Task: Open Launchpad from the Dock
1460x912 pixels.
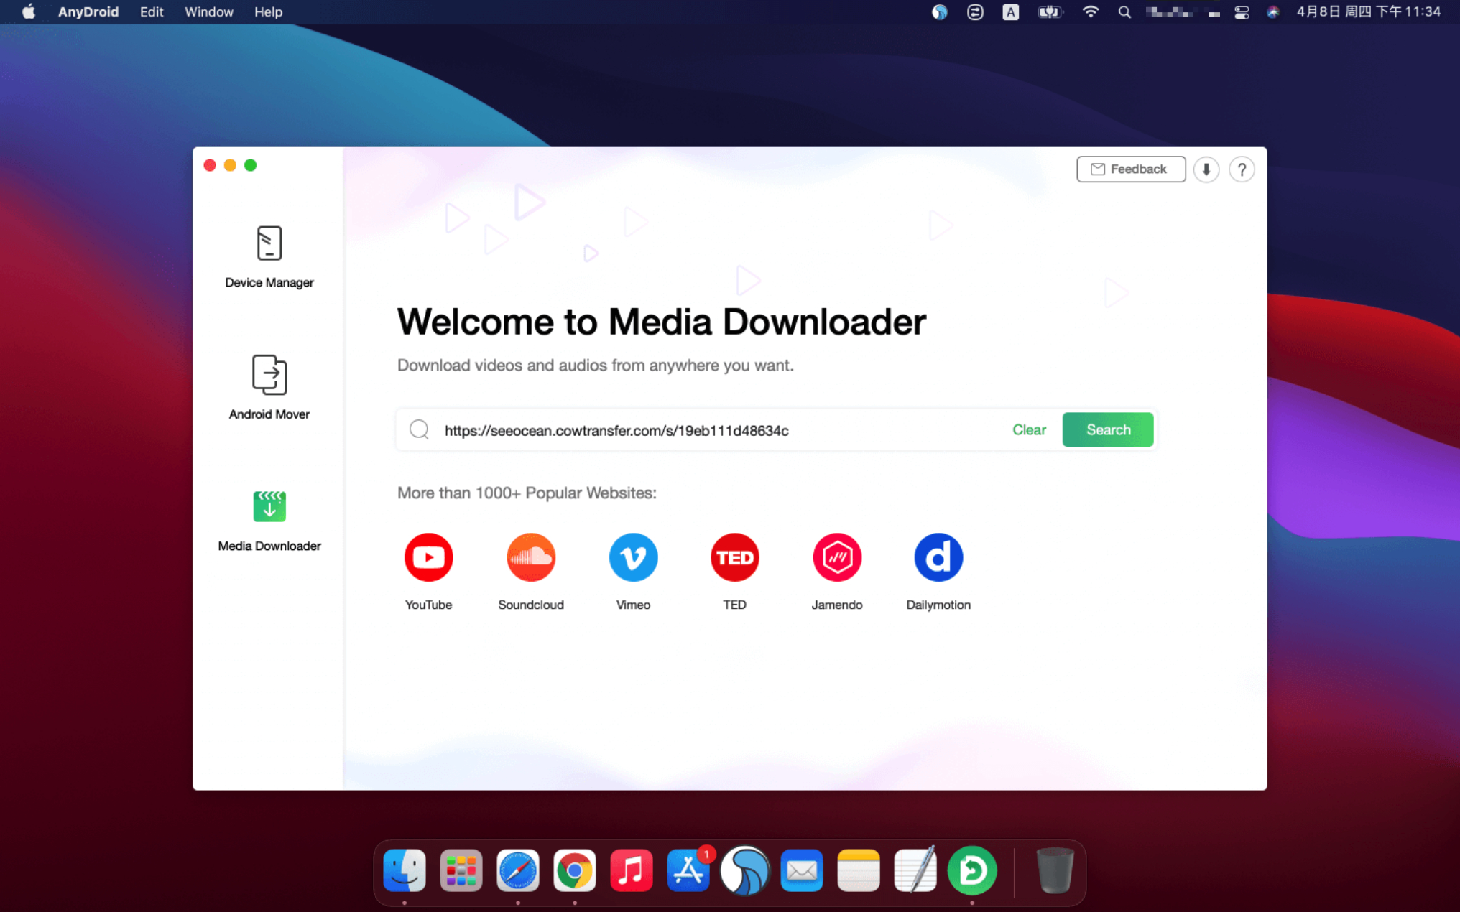Action: pos(461,870)
